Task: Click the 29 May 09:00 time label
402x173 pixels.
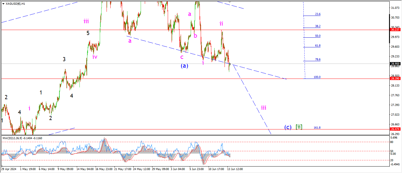Action: tap(160, 169)
